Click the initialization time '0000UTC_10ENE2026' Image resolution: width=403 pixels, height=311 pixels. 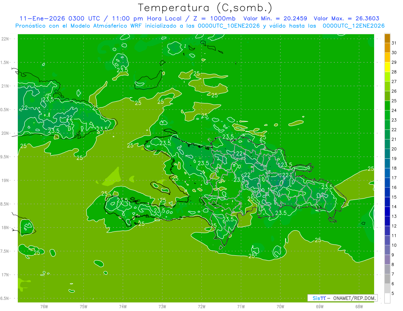coord(229,26)
